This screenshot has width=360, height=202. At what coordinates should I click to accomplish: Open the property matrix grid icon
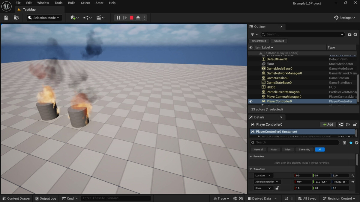pyautogui.click(x=344, y=143)
